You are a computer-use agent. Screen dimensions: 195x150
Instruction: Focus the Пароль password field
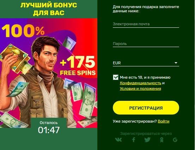(146, 44)
